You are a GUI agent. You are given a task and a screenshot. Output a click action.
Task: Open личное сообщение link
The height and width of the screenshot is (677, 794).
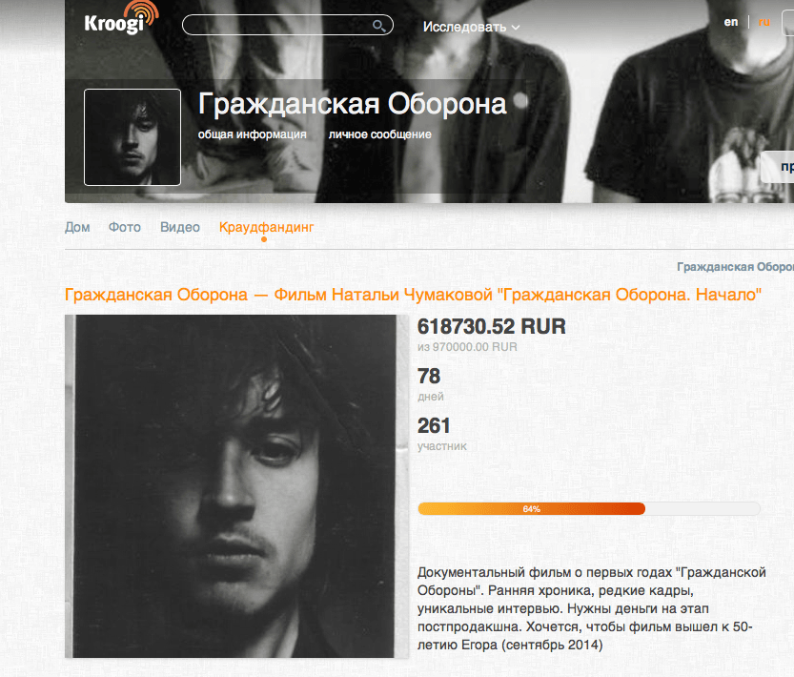point(379,134)
